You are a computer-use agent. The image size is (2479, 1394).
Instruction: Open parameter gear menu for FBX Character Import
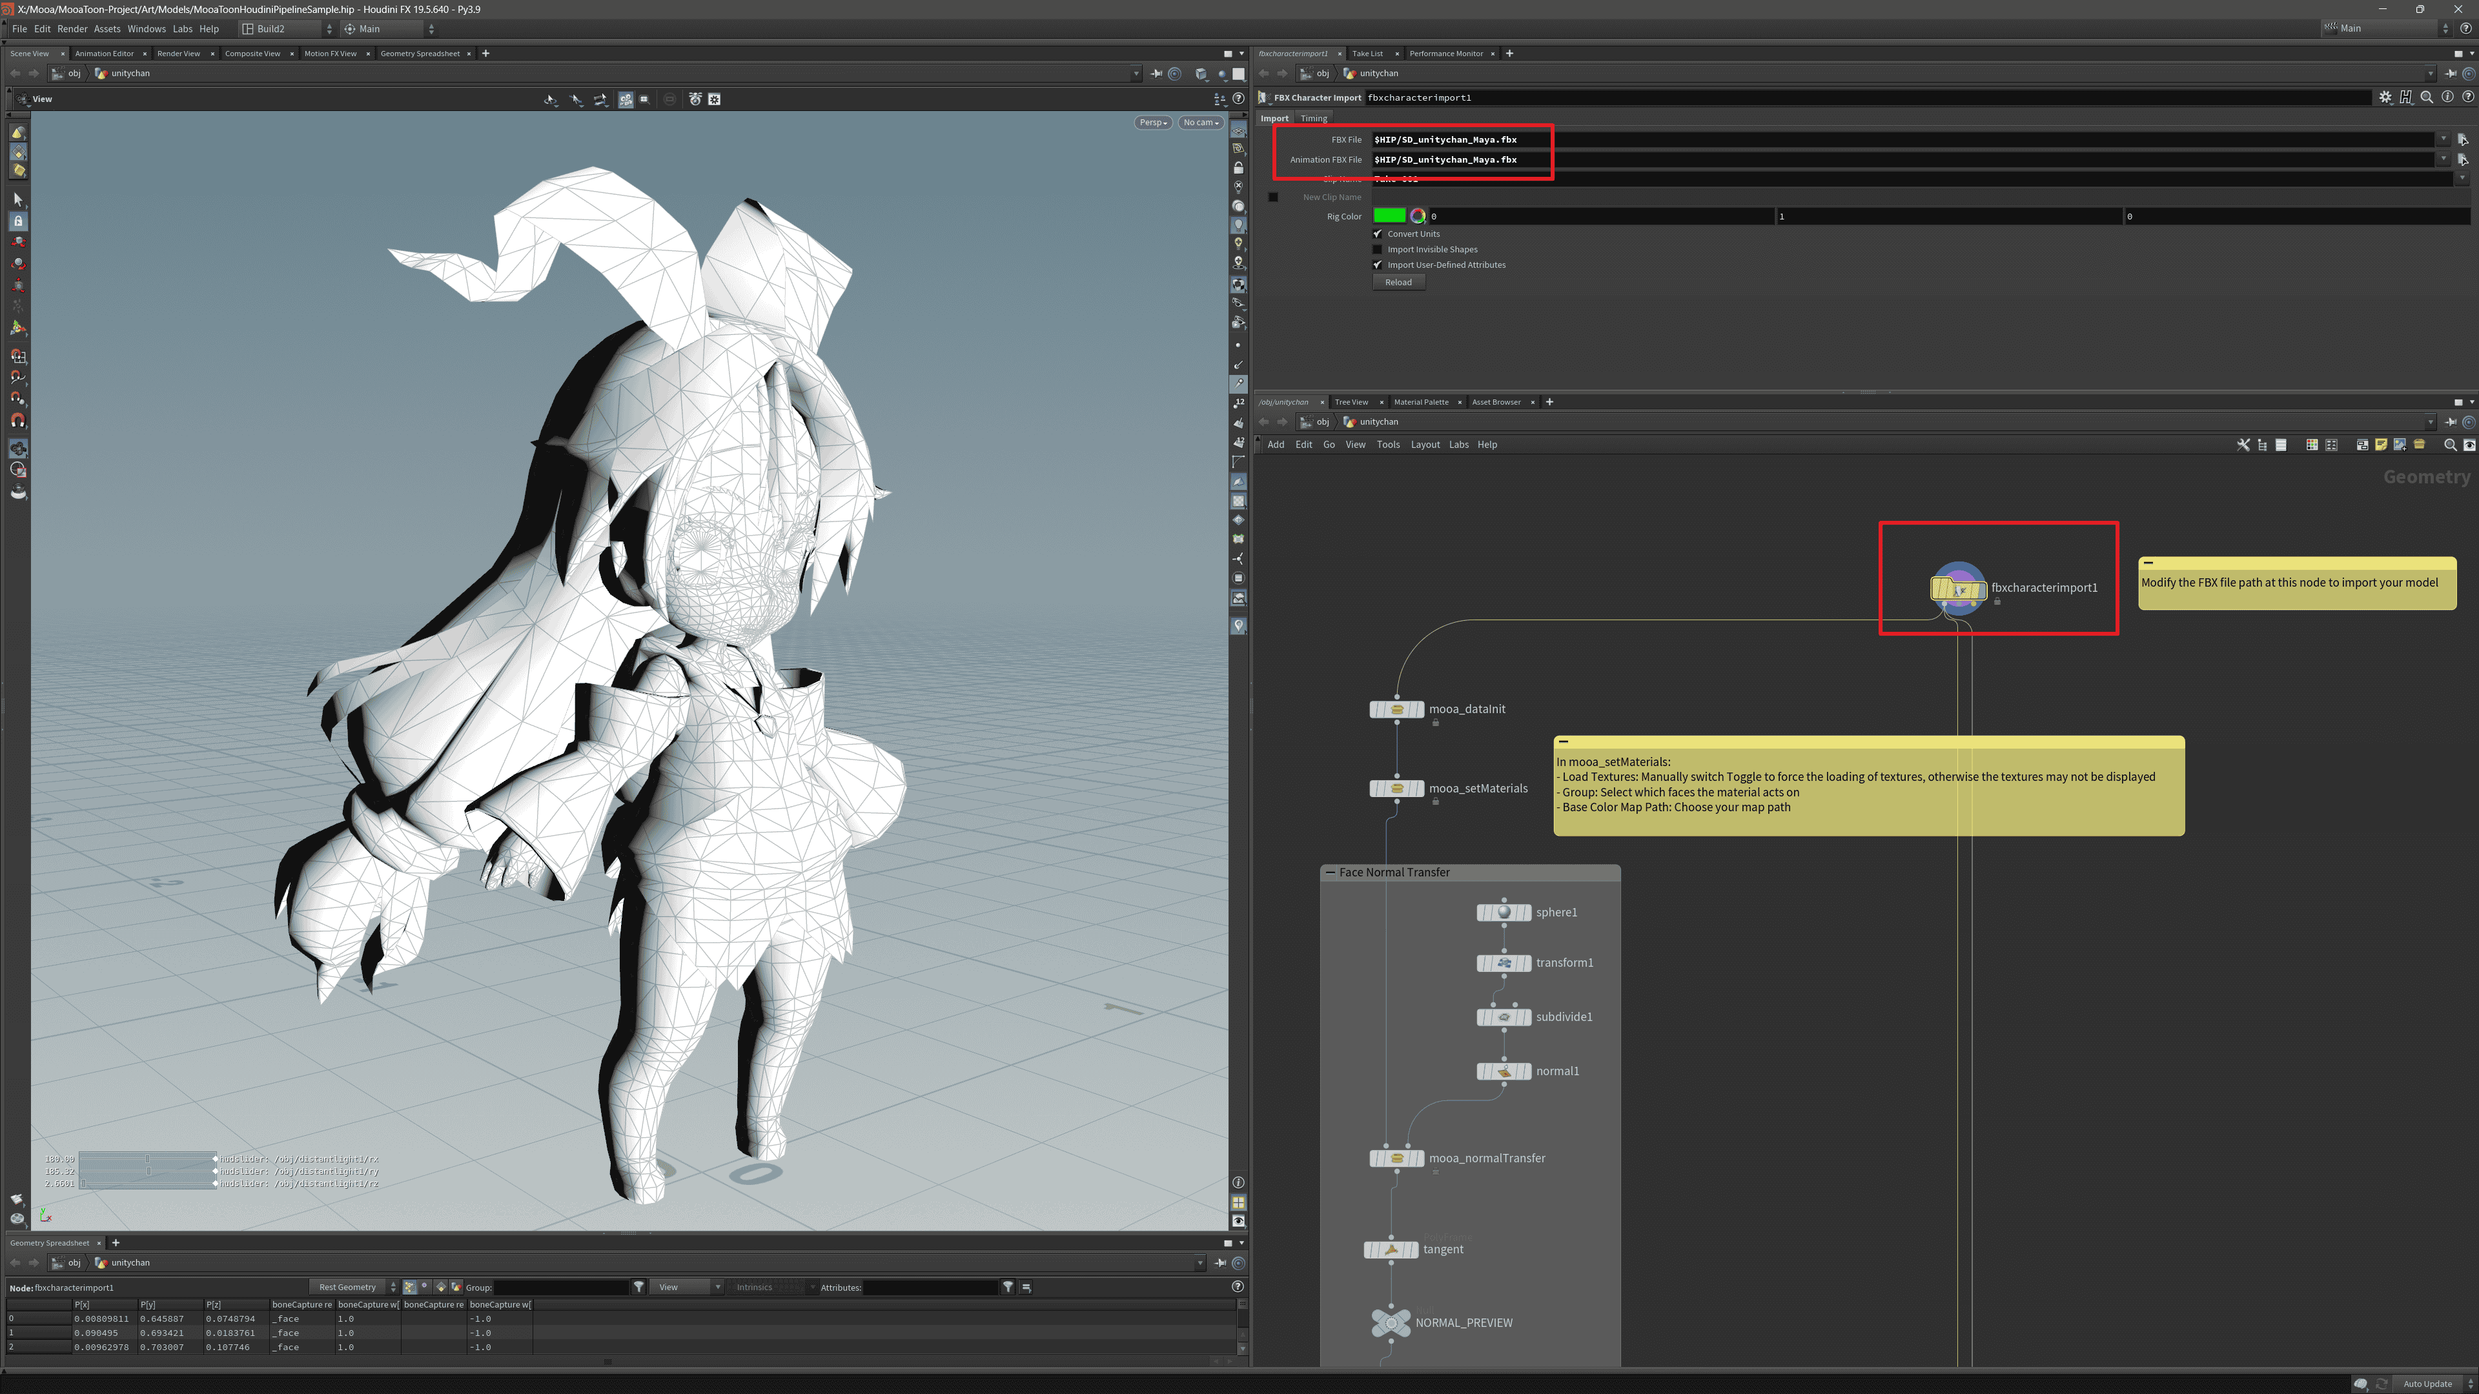pyautogui.click(x=2385, y=97)
